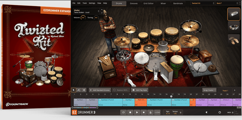Image resolution: width=242 pixels, height=120 pixels.
Task: Open the Shaker instrument selector dropdown
Action: click(x=86, y=11)
